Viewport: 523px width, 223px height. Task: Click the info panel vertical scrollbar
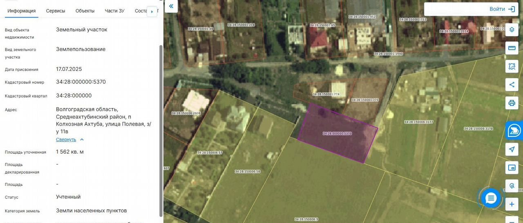161,122
